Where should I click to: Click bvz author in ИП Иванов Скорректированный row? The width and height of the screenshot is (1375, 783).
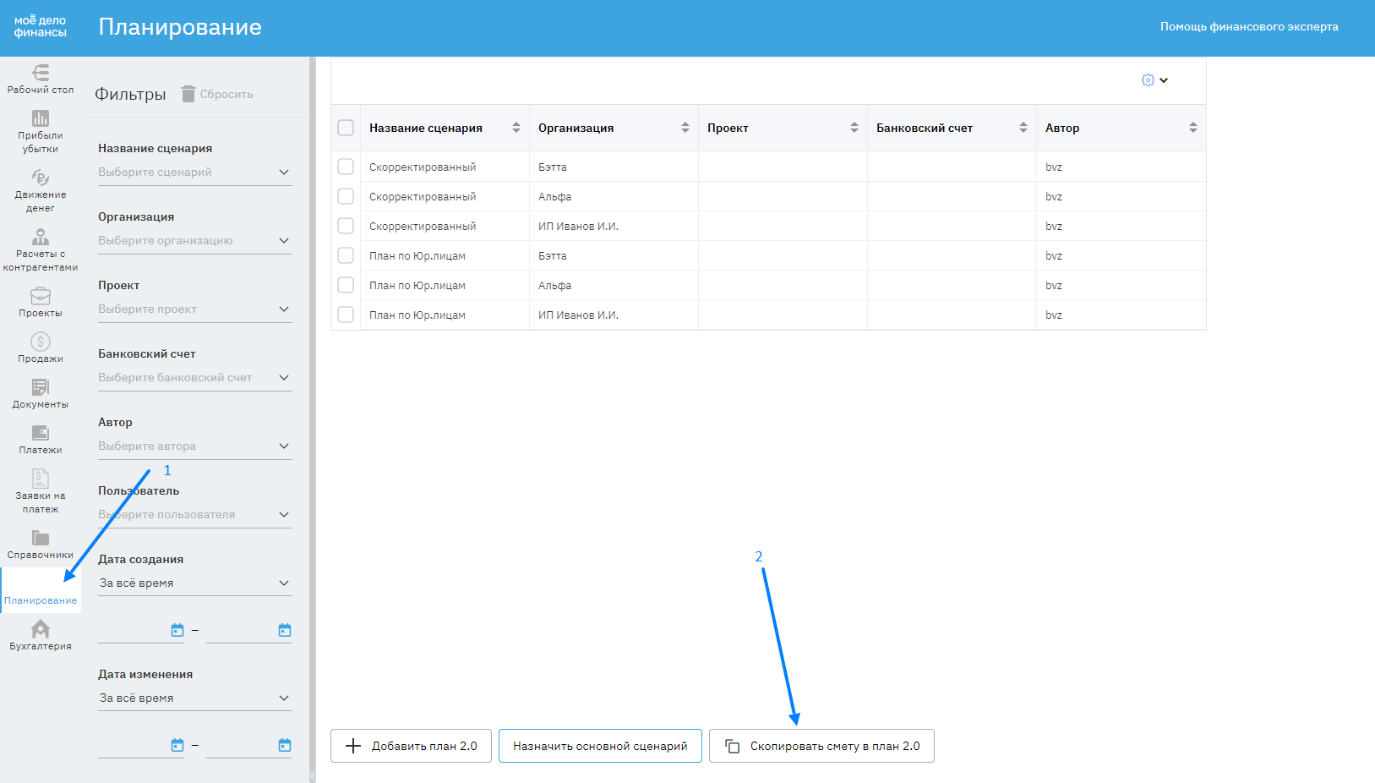[1054, 227]
